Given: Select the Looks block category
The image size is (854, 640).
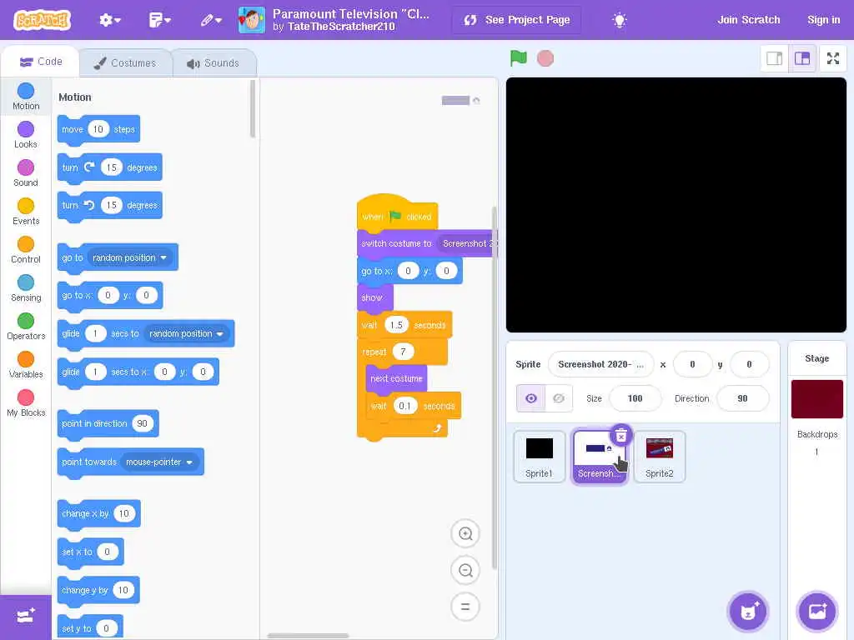Looking at the screenshot, I should pos(26,134).
